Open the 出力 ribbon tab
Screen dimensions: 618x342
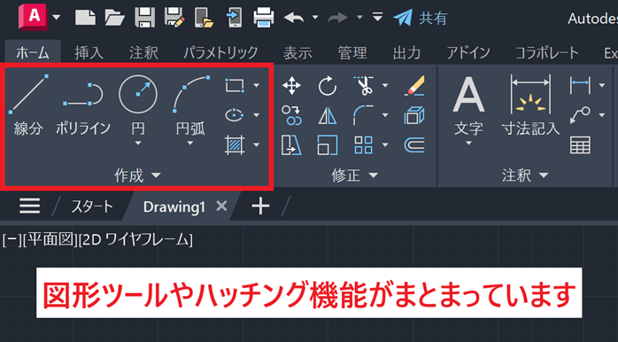tap(406, 52)
